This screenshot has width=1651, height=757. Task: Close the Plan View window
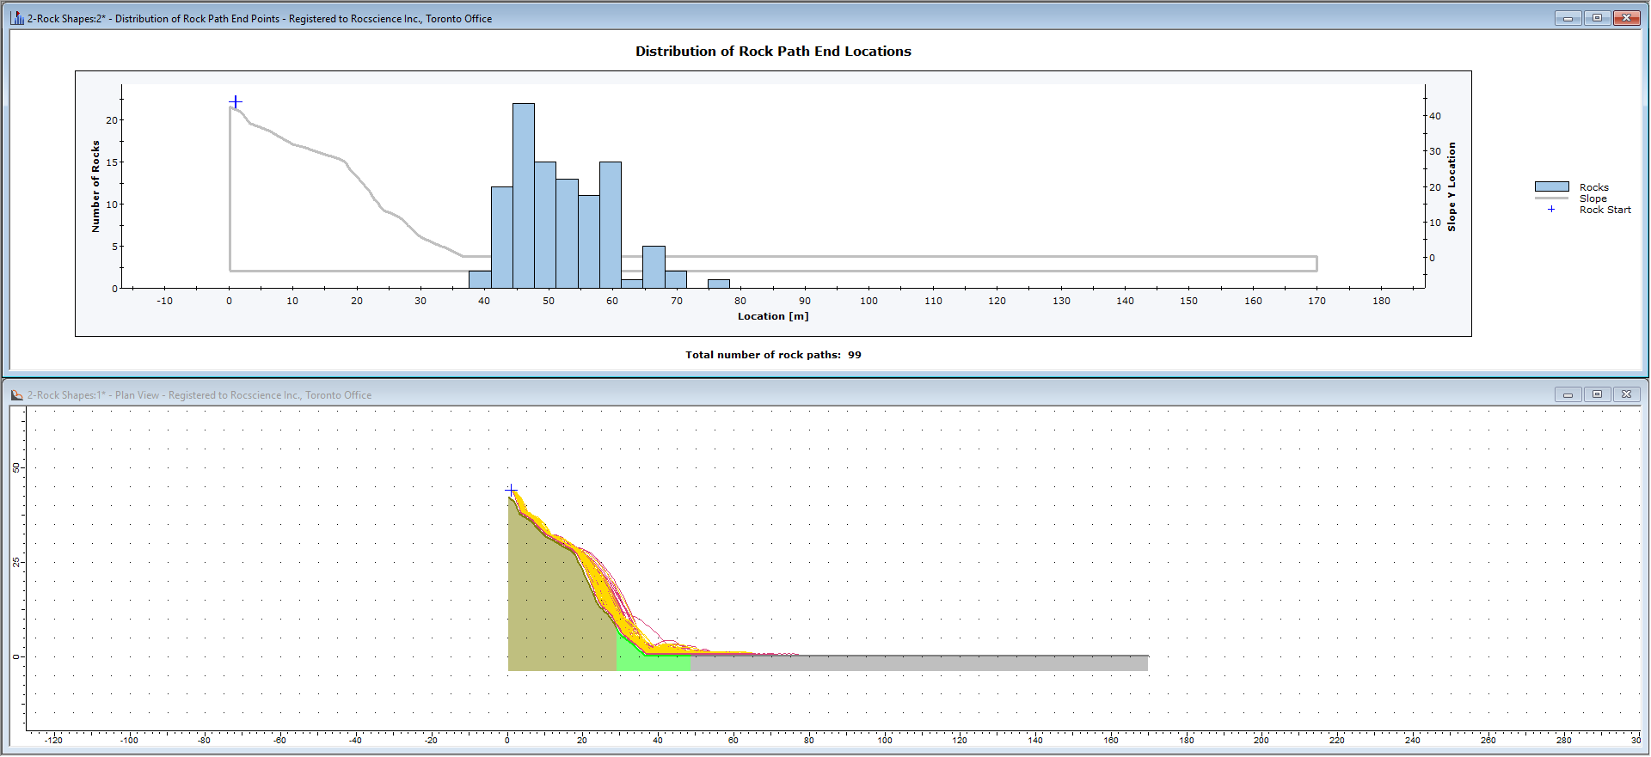coord(1626,394)
